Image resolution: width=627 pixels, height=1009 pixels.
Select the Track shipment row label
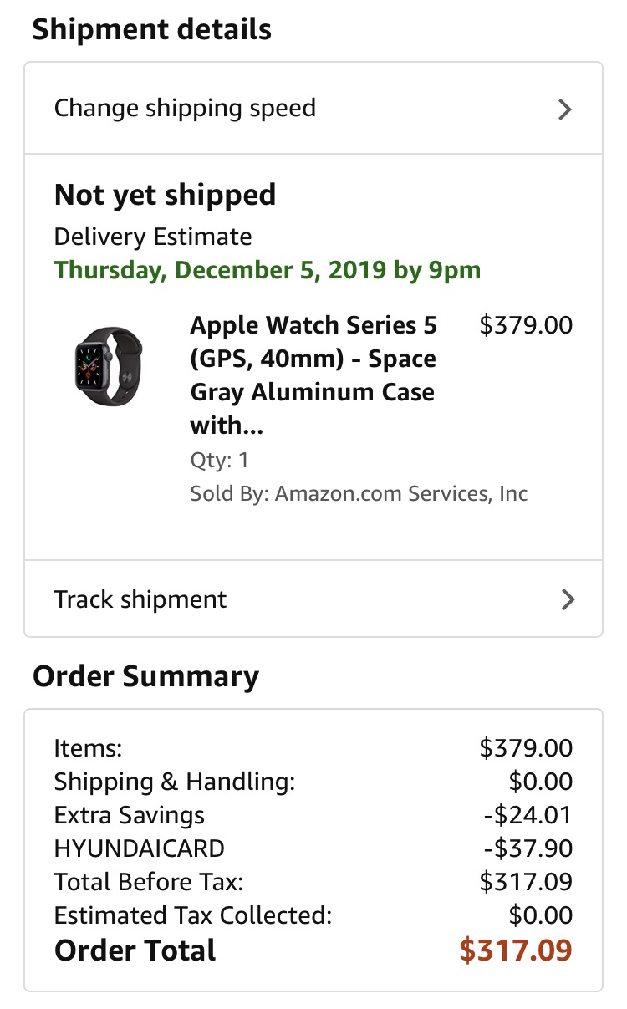[x=140, y=599]
